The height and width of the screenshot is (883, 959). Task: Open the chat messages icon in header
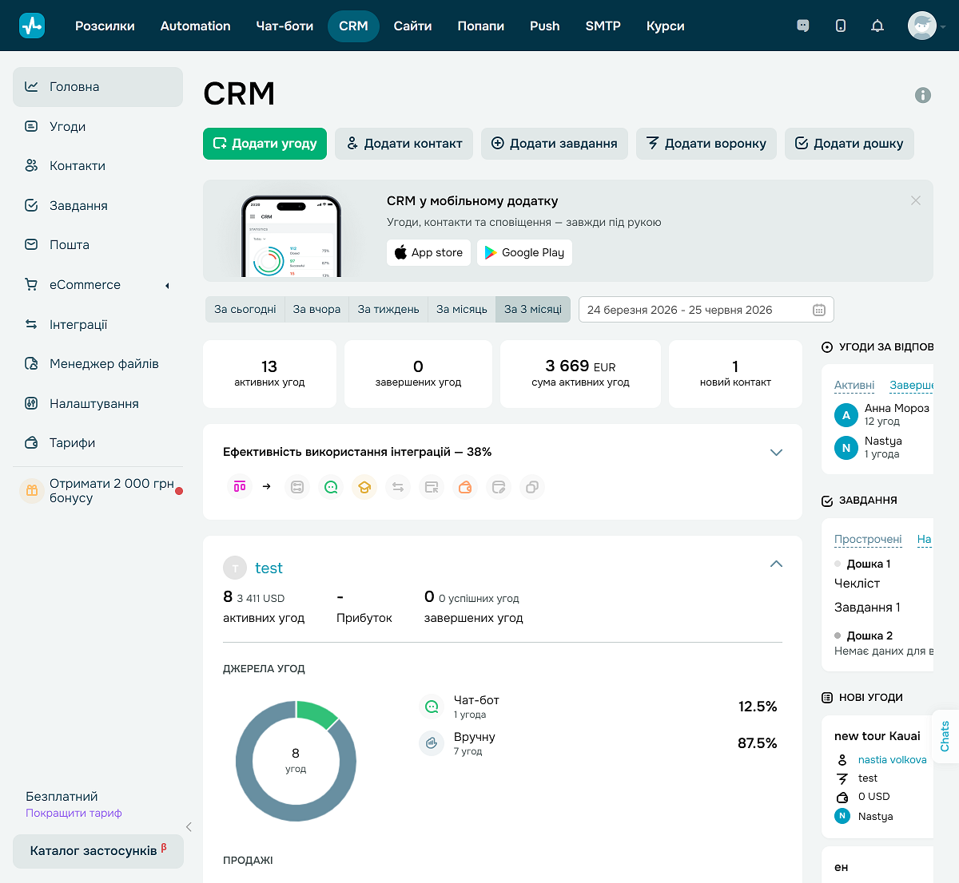point(803,26)
